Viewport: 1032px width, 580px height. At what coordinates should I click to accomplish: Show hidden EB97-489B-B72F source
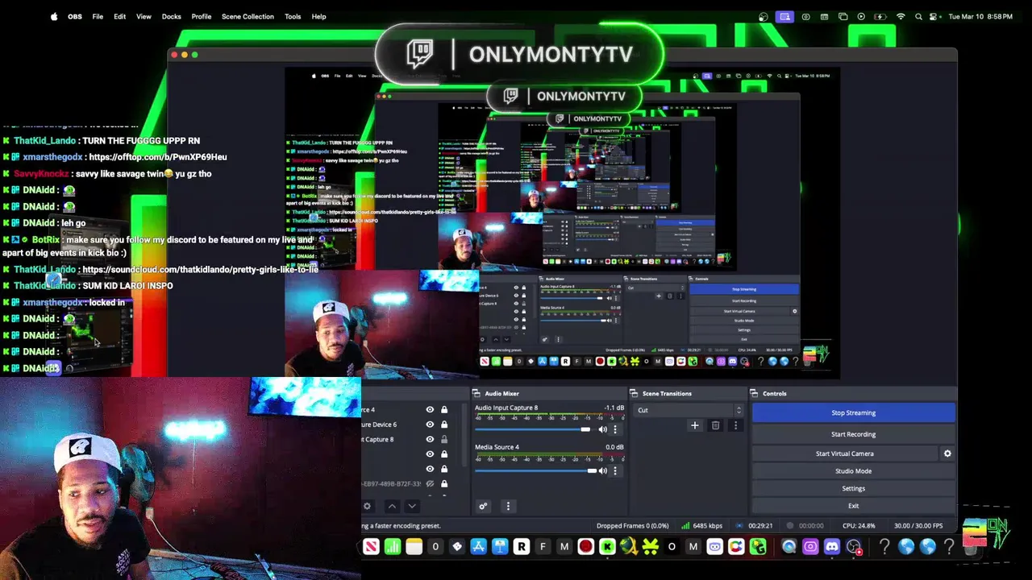pyautogui.click(x=430, y=483)
